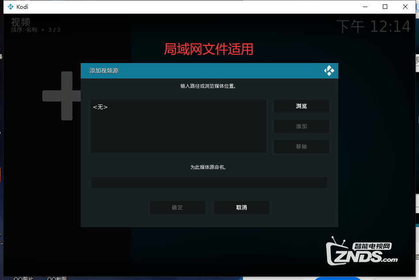Click the 取消 (Cancel) button
This screenshot has width=419, height=280.
pyautogui.click(x=241, y=207)
